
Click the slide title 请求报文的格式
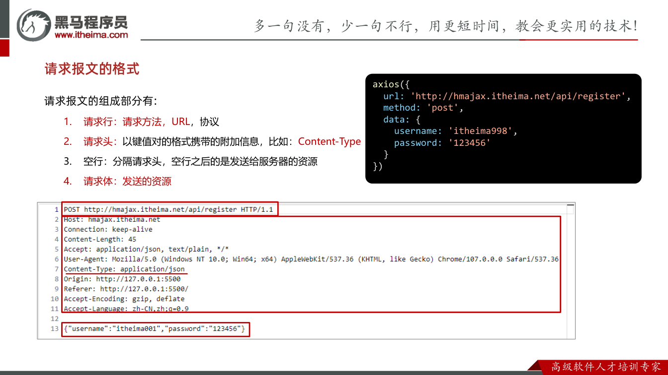coord(92,68)
